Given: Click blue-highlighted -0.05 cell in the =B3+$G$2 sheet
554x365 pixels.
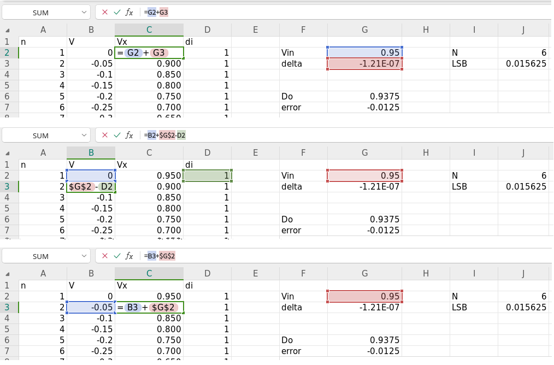Looking at the screenshot, I should (91, 308).
